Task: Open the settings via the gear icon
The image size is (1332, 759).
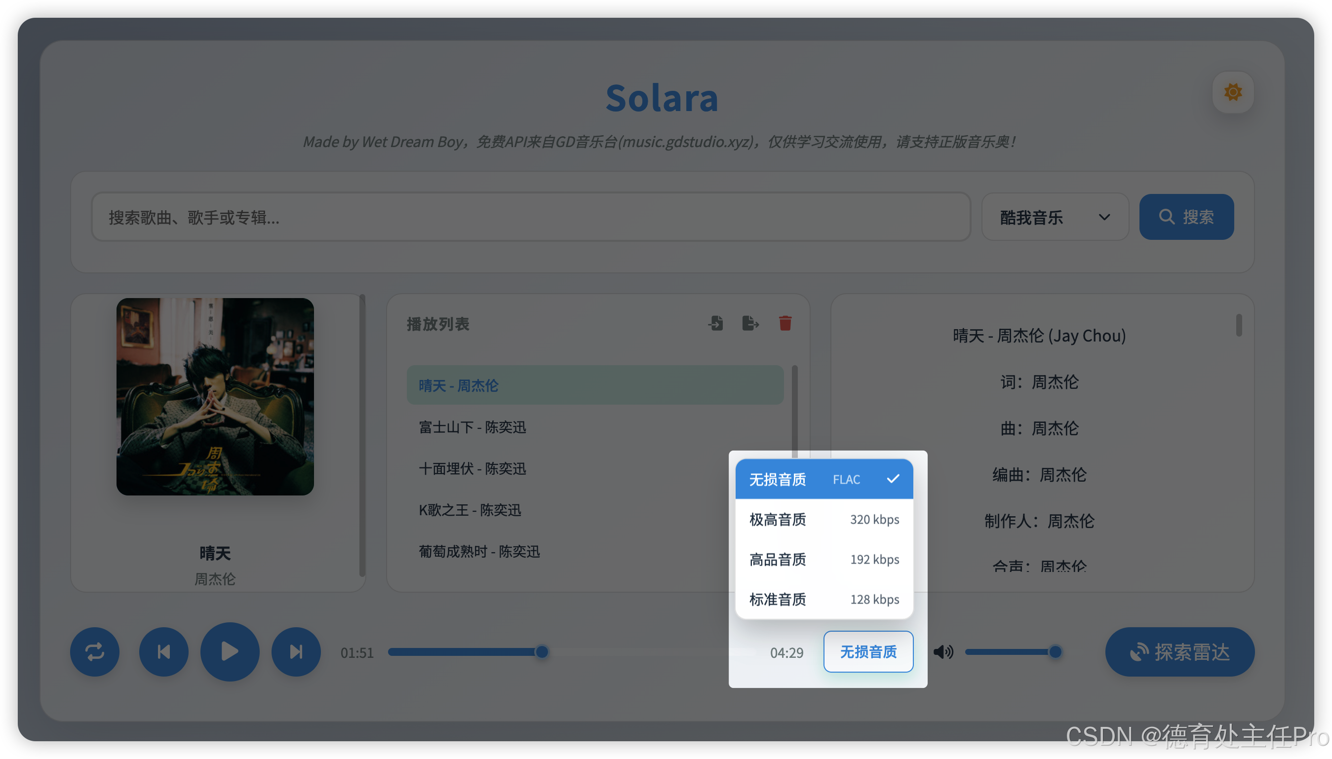Action: (1232, 92)
